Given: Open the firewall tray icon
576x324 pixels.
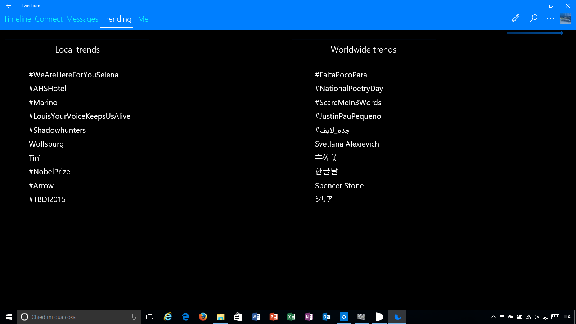Looking at the screenshot, I should coord(502,317).
